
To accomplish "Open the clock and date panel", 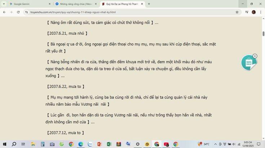I will [248, 144].
